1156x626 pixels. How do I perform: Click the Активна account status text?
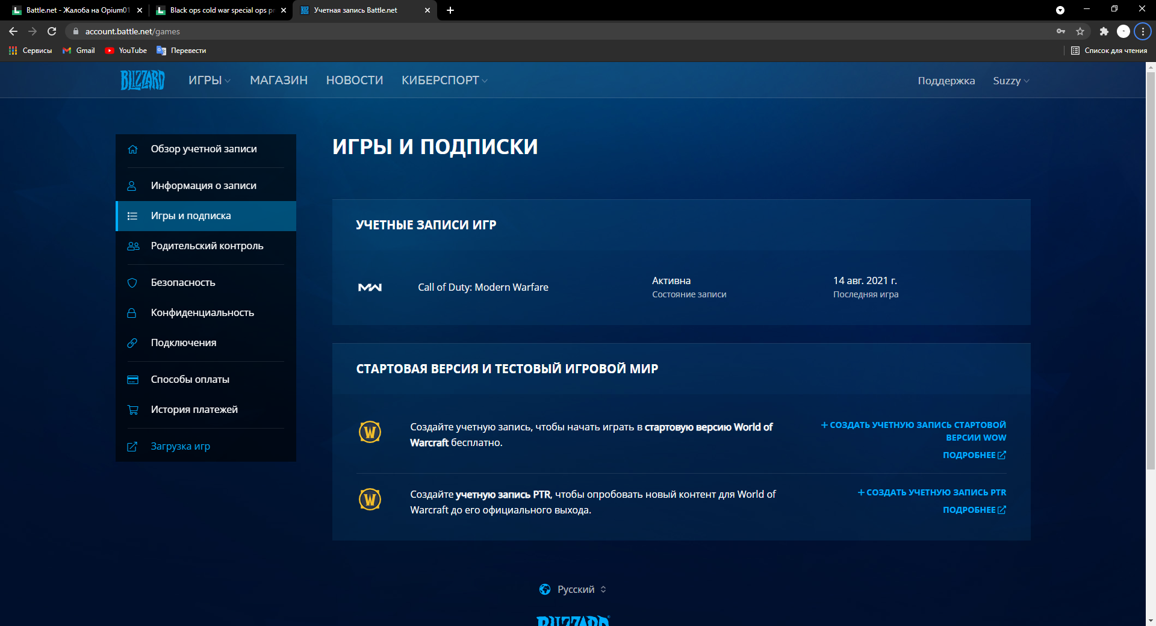pos(671,280)
